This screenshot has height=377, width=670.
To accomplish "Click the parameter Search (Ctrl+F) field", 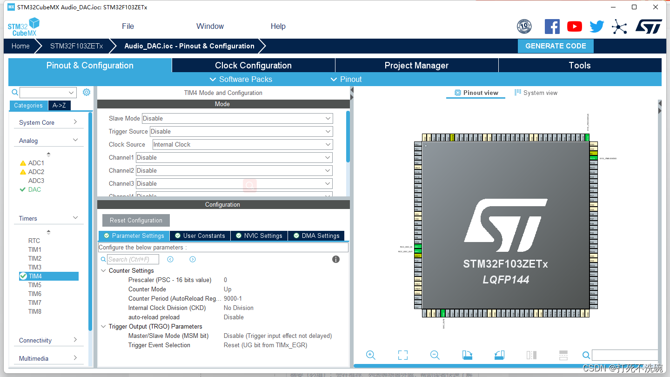I will point(133,259).
